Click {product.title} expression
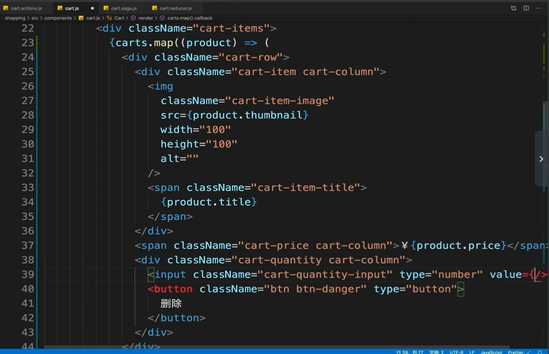Screen dimensions: 549x354 [209, 202]
